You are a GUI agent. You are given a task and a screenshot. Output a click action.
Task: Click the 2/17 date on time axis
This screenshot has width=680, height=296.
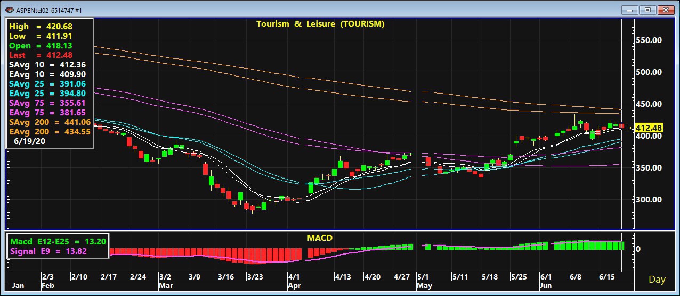(108, 277)
